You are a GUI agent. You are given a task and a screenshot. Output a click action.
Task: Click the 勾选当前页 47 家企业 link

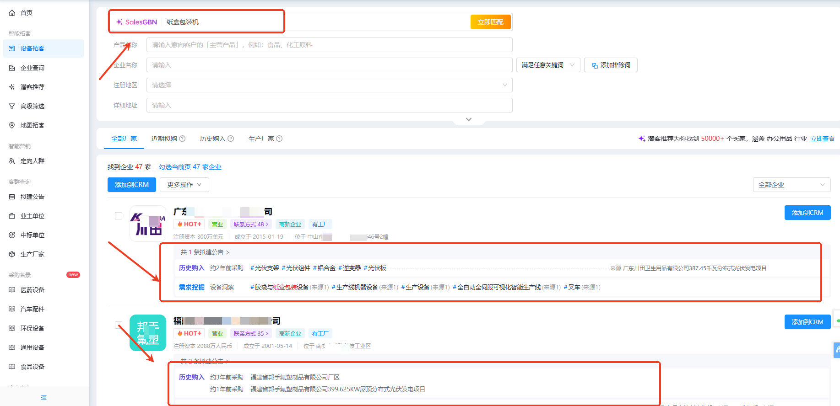point(190,167)
